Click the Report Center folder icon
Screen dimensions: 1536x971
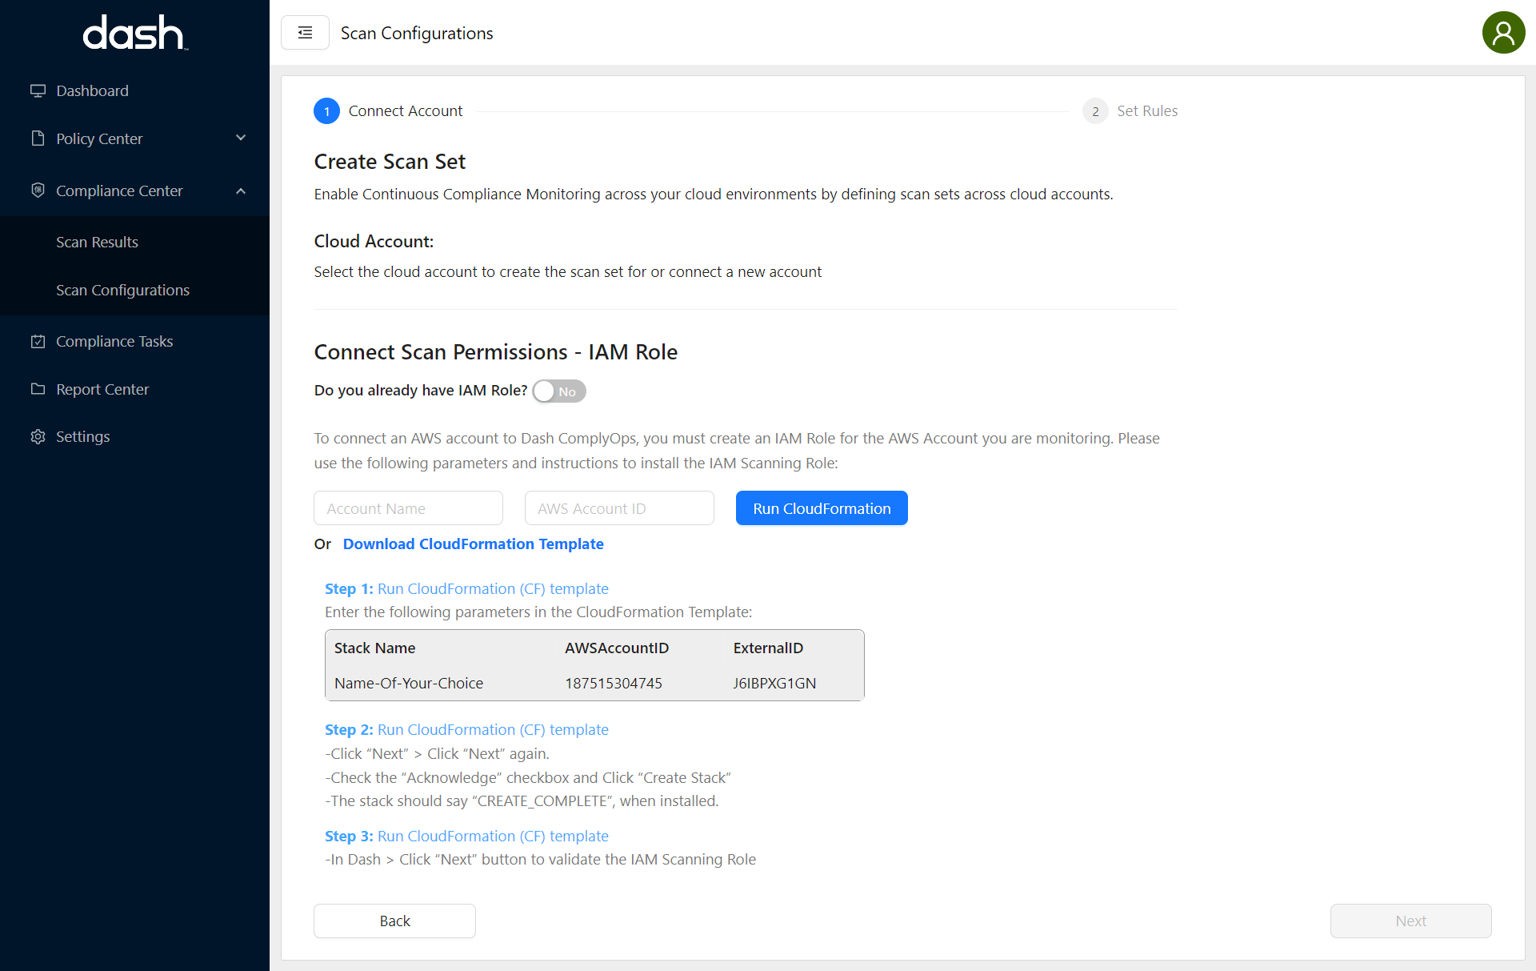[38, 389]
